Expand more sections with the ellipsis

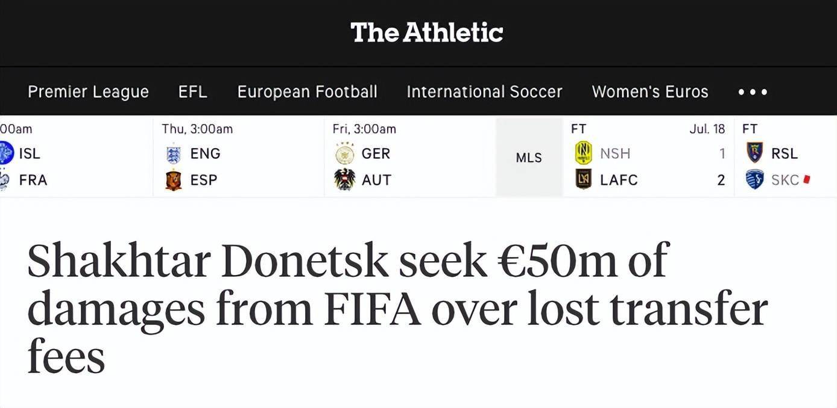753,92
